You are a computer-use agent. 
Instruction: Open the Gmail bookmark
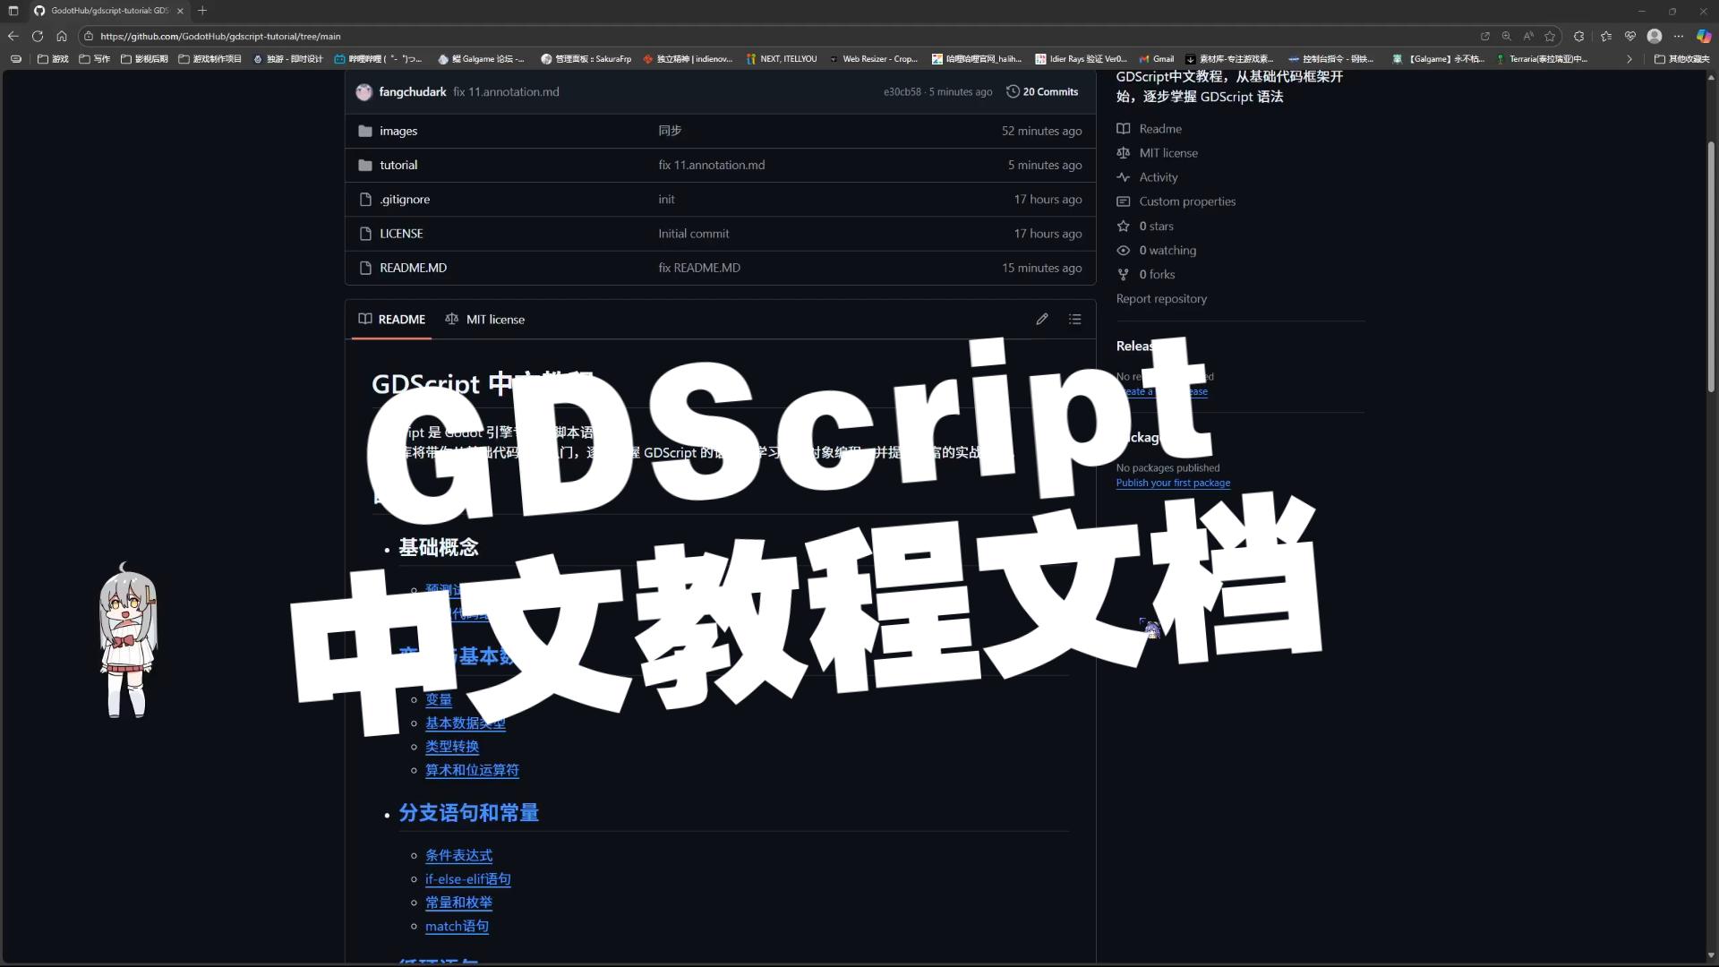pyautogui.click(x=1157, y=59)
